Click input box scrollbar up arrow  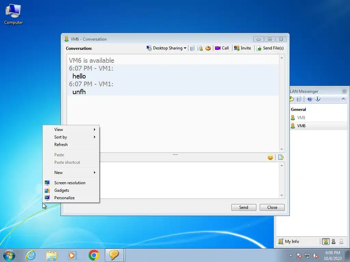pyautogui.click(x=282, y=165)
